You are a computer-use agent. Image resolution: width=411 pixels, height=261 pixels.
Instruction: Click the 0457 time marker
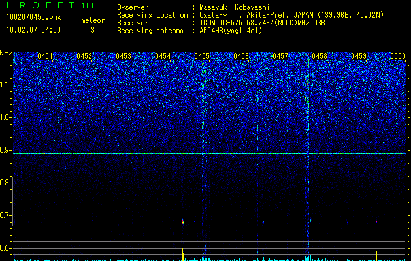280,56
